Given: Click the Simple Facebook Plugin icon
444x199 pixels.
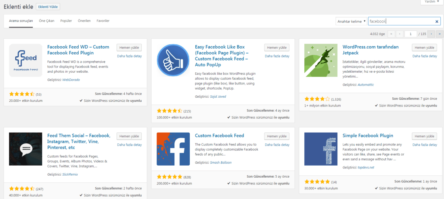Looking at the screenshot, I should click(321, 149).
